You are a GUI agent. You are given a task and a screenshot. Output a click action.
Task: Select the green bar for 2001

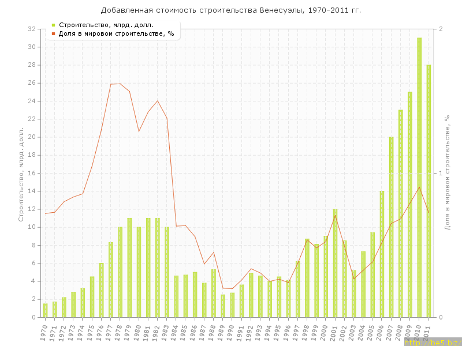(335, 263)
